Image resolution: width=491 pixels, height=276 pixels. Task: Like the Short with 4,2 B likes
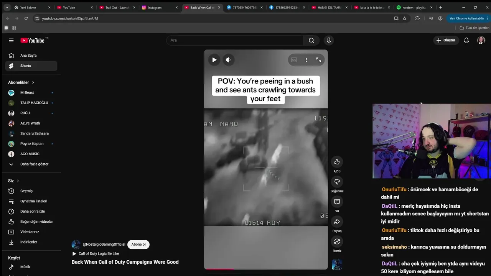pyautogui.click(x=337, y=162)
